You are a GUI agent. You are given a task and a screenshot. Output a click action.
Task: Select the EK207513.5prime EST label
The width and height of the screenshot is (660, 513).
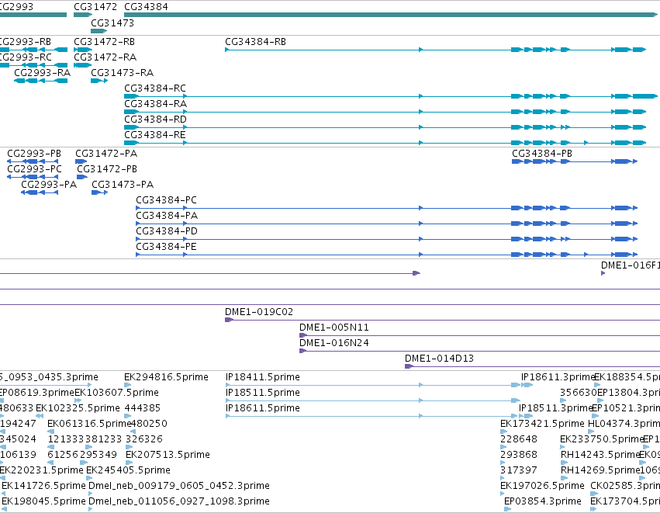[168, 456]
